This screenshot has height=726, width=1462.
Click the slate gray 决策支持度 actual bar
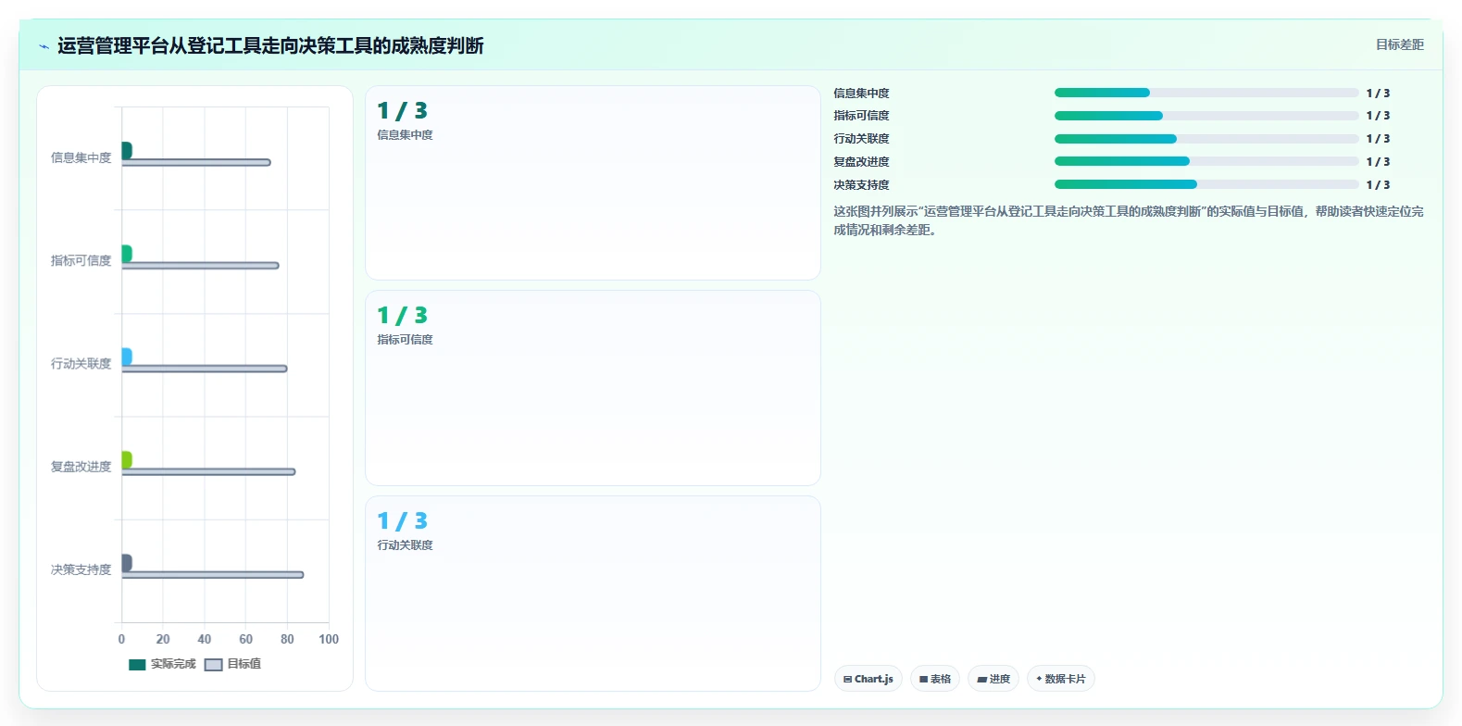click(x=127, y=562)
